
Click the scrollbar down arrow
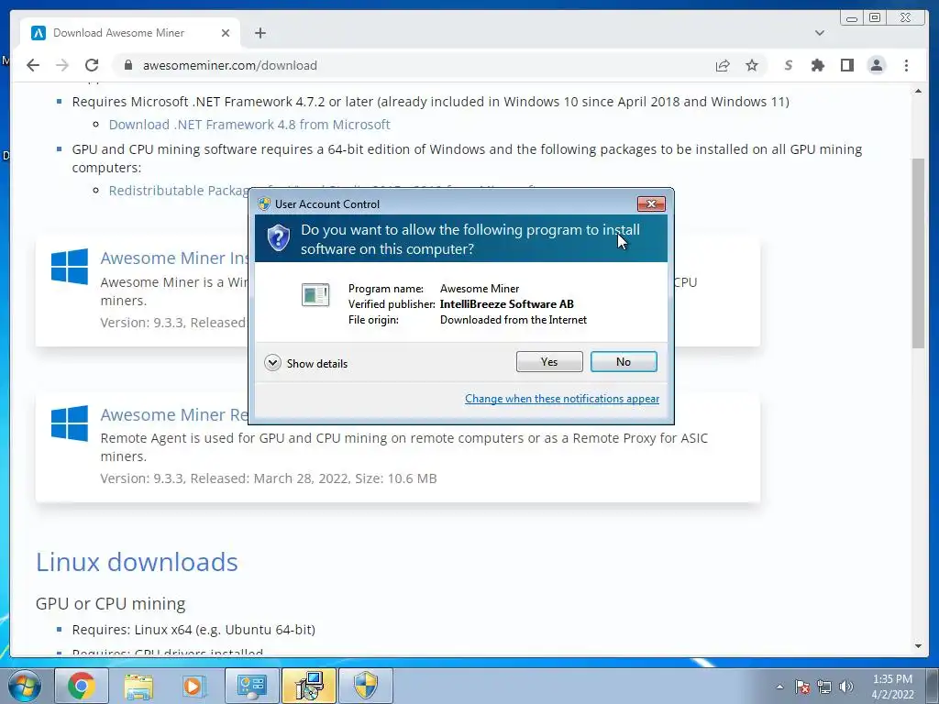(x=918, y=646)
